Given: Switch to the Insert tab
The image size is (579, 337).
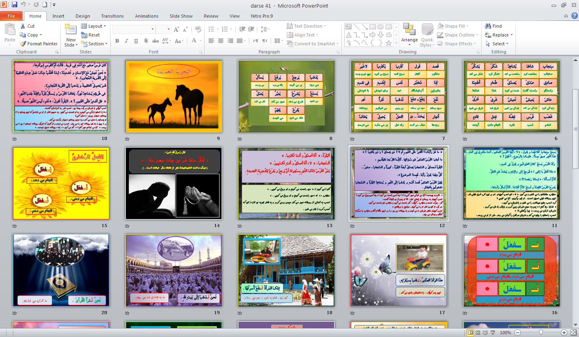Looking at the screenshot, I should 58,16.
